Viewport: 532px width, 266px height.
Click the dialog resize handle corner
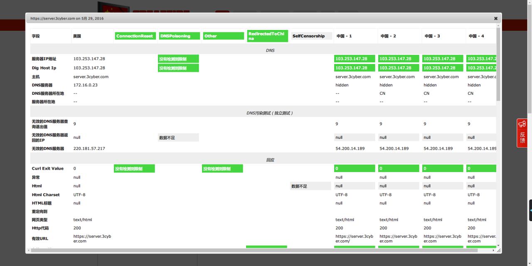499,251
